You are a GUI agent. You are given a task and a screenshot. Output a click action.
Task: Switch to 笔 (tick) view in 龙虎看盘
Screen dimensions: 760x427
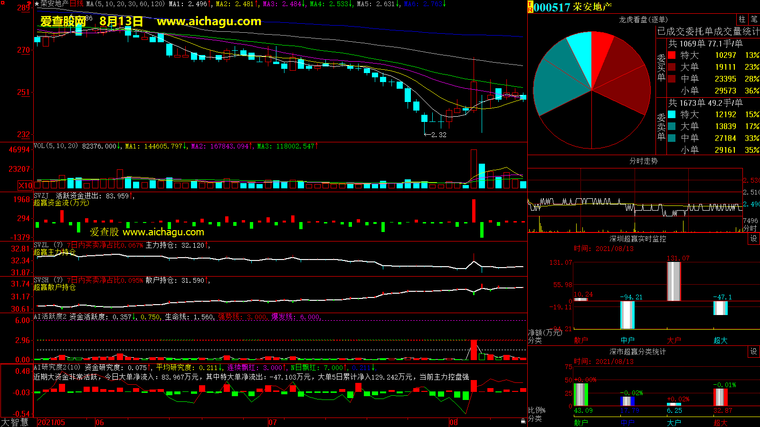click(754, 19)
